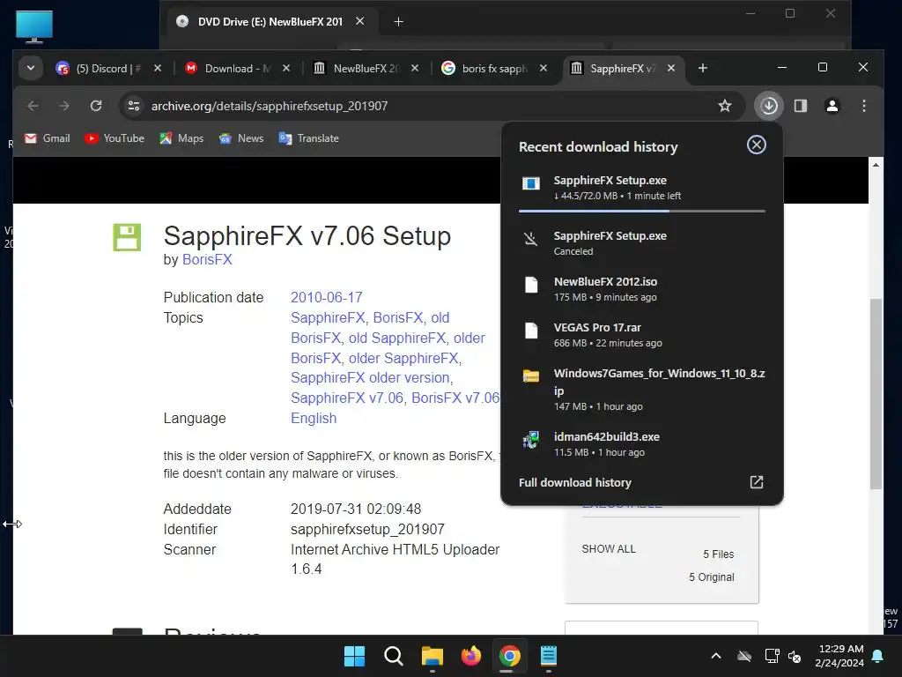This screenshot has width=902, height=677.
Task: Close the Discord tab
Action: [x=158, y=68]
